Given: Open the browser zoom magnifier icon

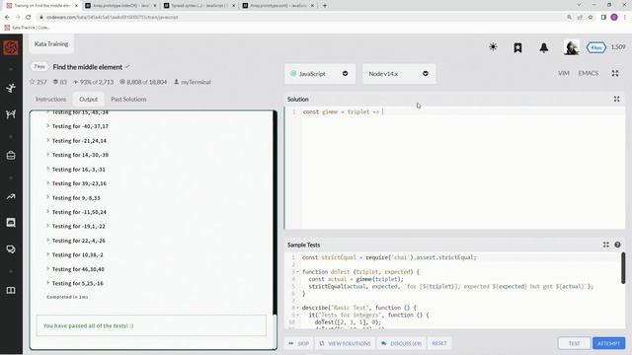Looking at the screenshot, I should click(x=569, y=18).
